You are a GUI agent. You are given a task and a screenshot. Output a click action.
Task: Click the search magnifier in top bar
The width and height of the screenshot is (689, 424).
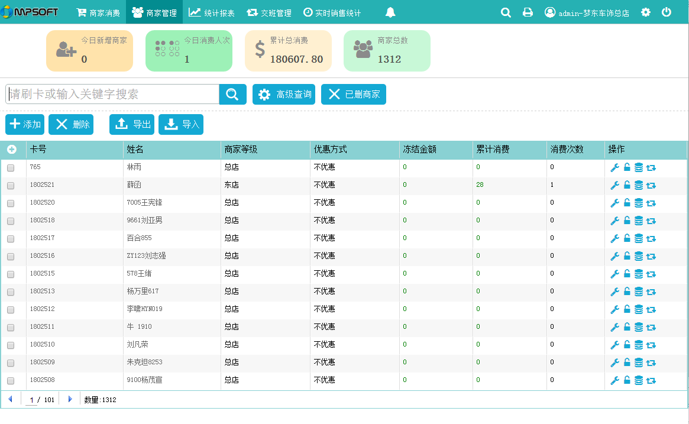(506, 12)
